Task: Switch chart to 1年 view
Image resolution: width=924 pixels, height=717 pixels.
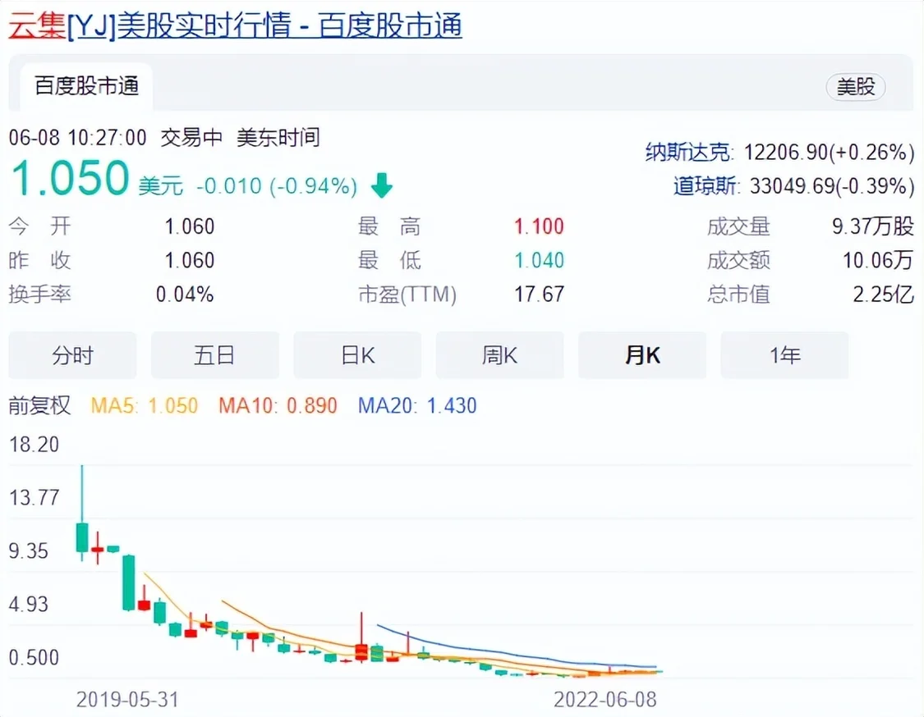Action: click(785, 355)
